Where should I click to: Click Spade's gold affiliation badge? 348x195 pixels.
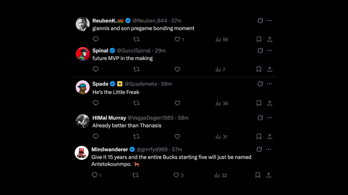tap(120, 84)
